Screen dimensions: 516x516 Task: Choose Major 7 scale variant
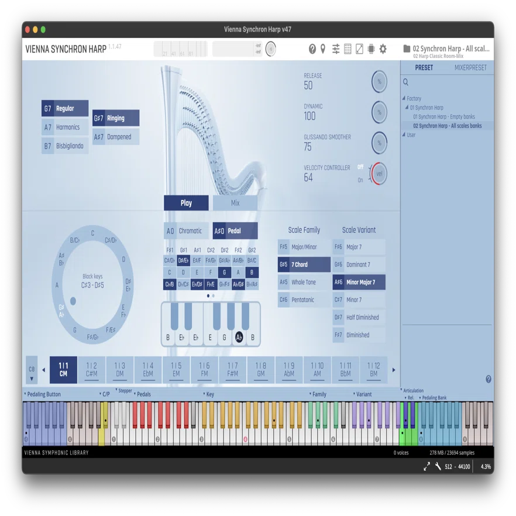pos(359,247)
